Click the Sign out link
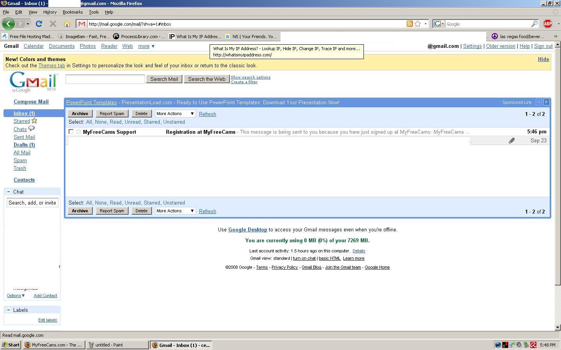 pyautogui.click(x=543, y=46)
